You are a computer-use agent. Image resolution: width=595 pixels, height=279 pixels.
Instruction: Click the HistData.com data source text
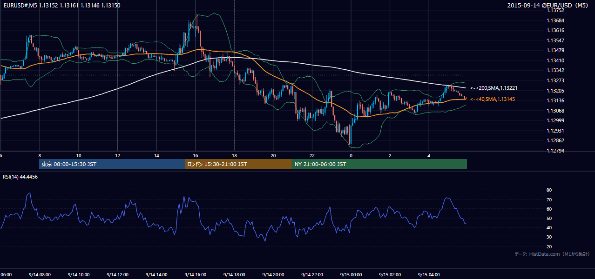point(552,254)
